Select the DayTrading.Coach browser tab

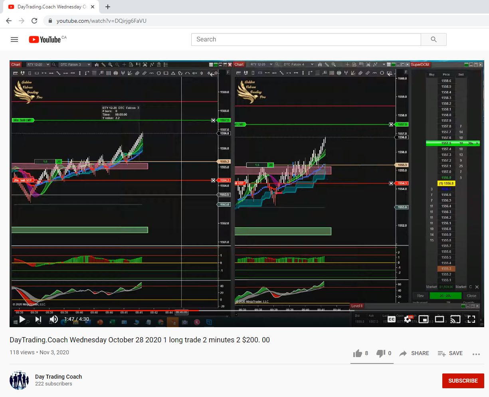click(52, 7)
